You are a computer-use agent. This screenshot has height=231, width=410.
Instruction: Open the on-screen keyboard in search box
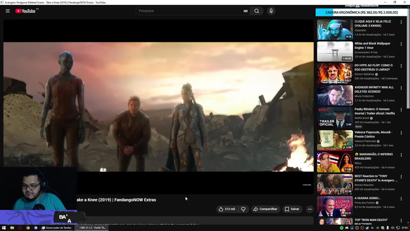(246, 11)
